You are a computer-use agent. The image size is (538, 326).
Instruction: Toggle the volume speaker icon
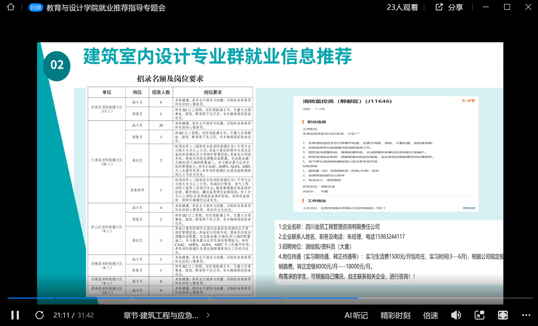tap(456, 315)
